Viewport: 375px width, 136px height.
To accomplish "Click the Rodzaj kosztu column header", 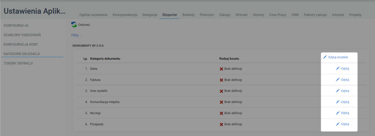I will click(229, 58).
